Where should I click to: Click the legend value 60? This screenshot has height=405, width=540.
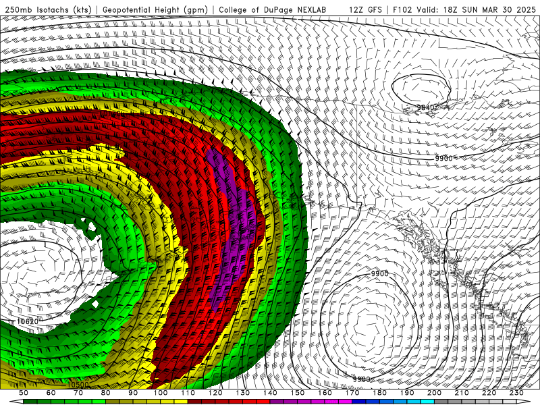(x=51, y=393)
